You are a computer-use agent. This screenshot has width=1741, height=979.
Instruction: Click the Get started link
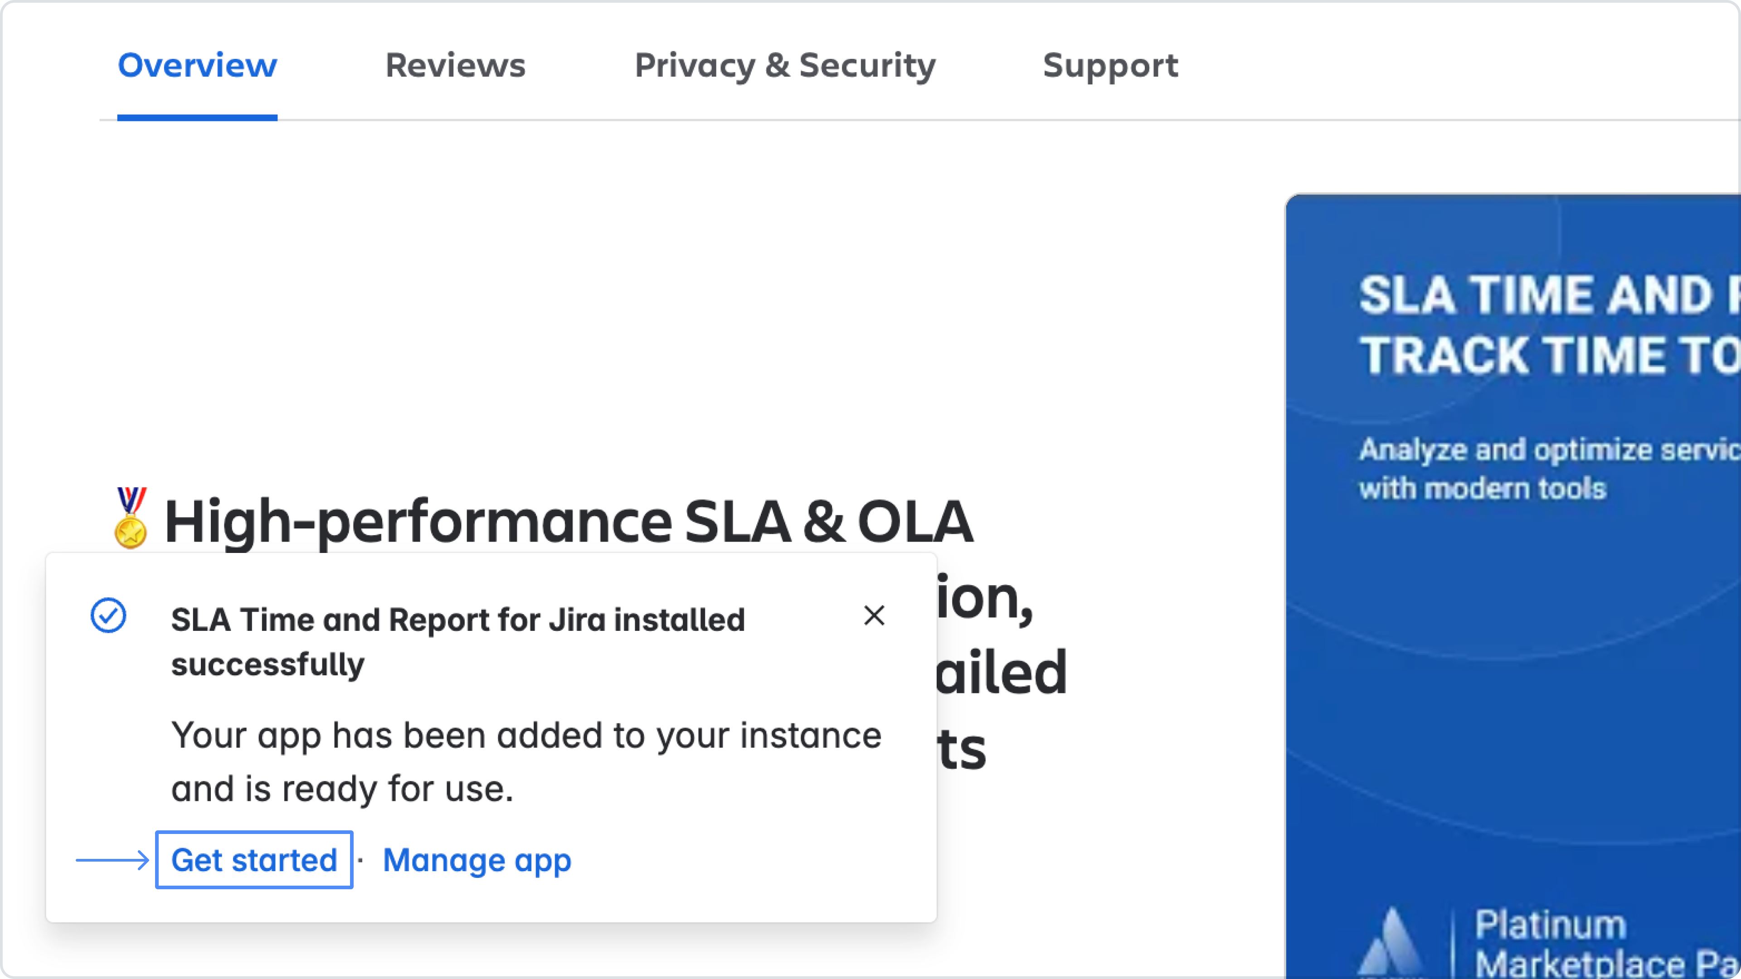[x=254, y=860]
